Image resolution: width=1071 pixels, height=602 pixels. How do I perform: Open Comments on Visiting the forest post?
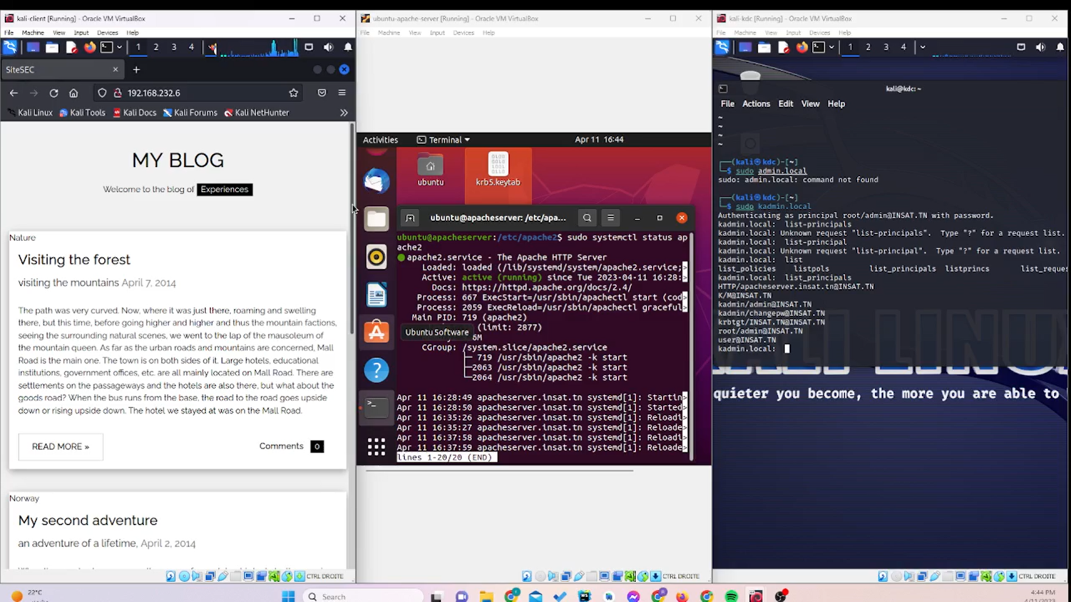pyautogui.click(x=291, y=446)
